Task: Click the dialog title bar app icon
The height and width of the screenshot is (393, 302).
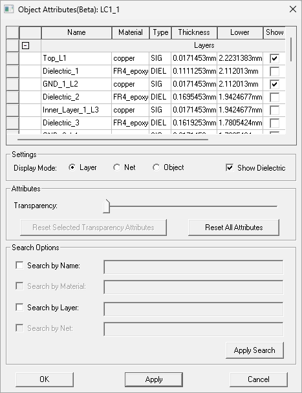Action: [9, 10]
